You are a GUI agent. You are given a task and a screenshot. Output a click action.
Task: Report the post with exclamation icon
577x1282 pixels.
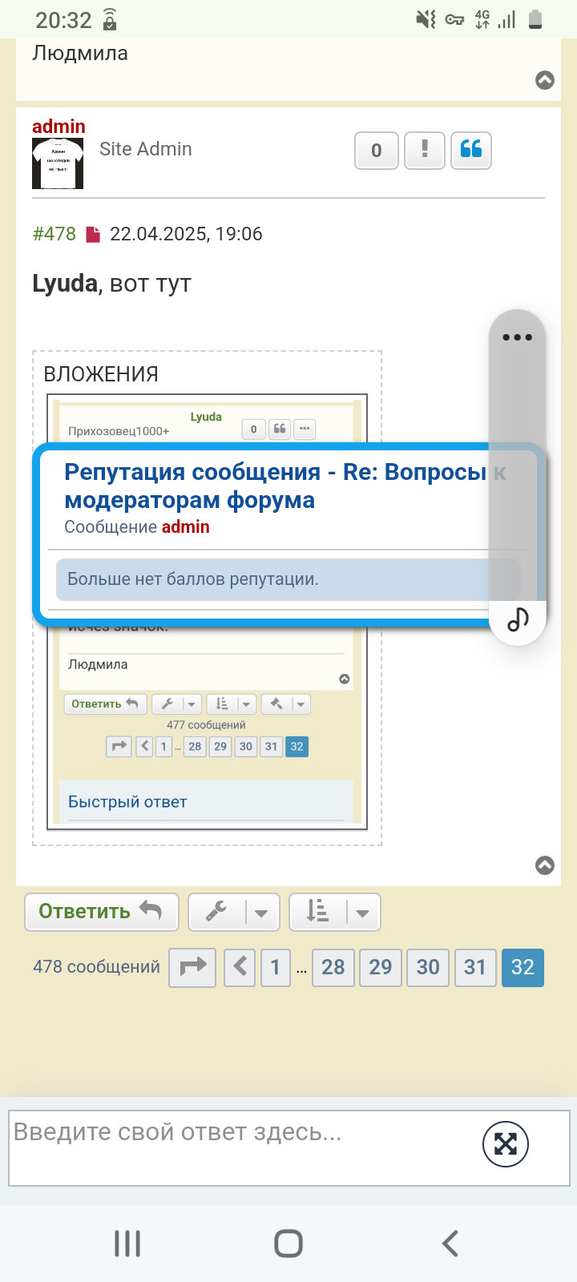coord(424,150)
